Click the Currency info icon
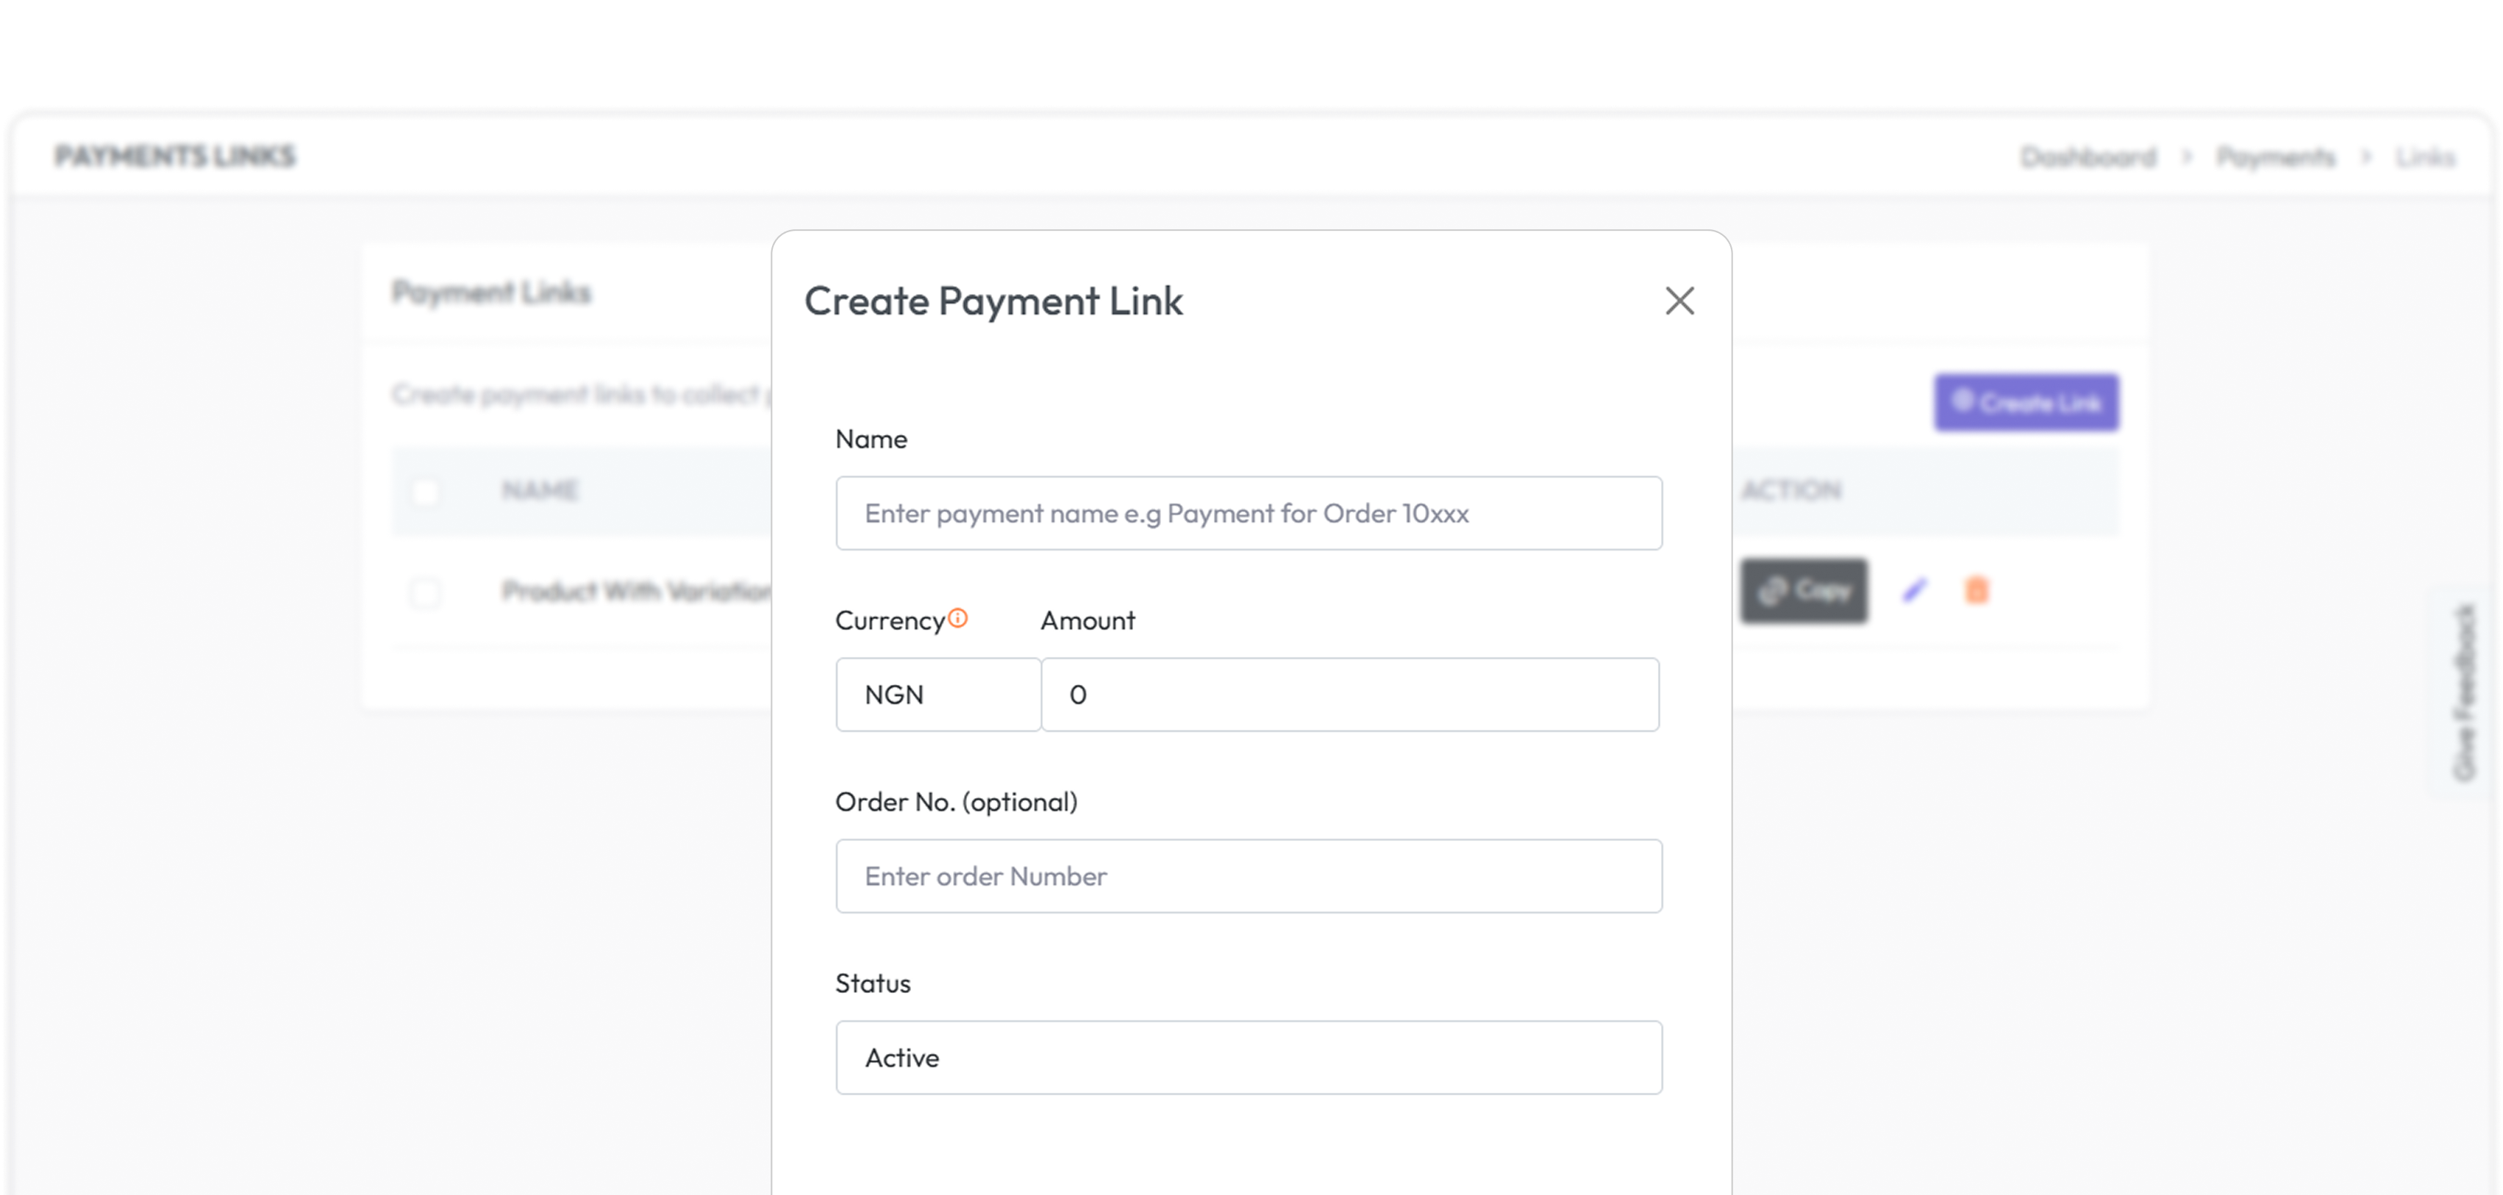 (958, 617)
